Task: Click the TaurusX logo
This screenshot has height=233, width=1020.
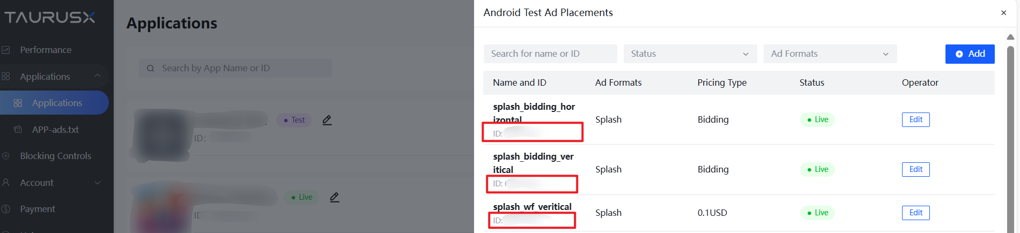Action: (x=50, y=17)
